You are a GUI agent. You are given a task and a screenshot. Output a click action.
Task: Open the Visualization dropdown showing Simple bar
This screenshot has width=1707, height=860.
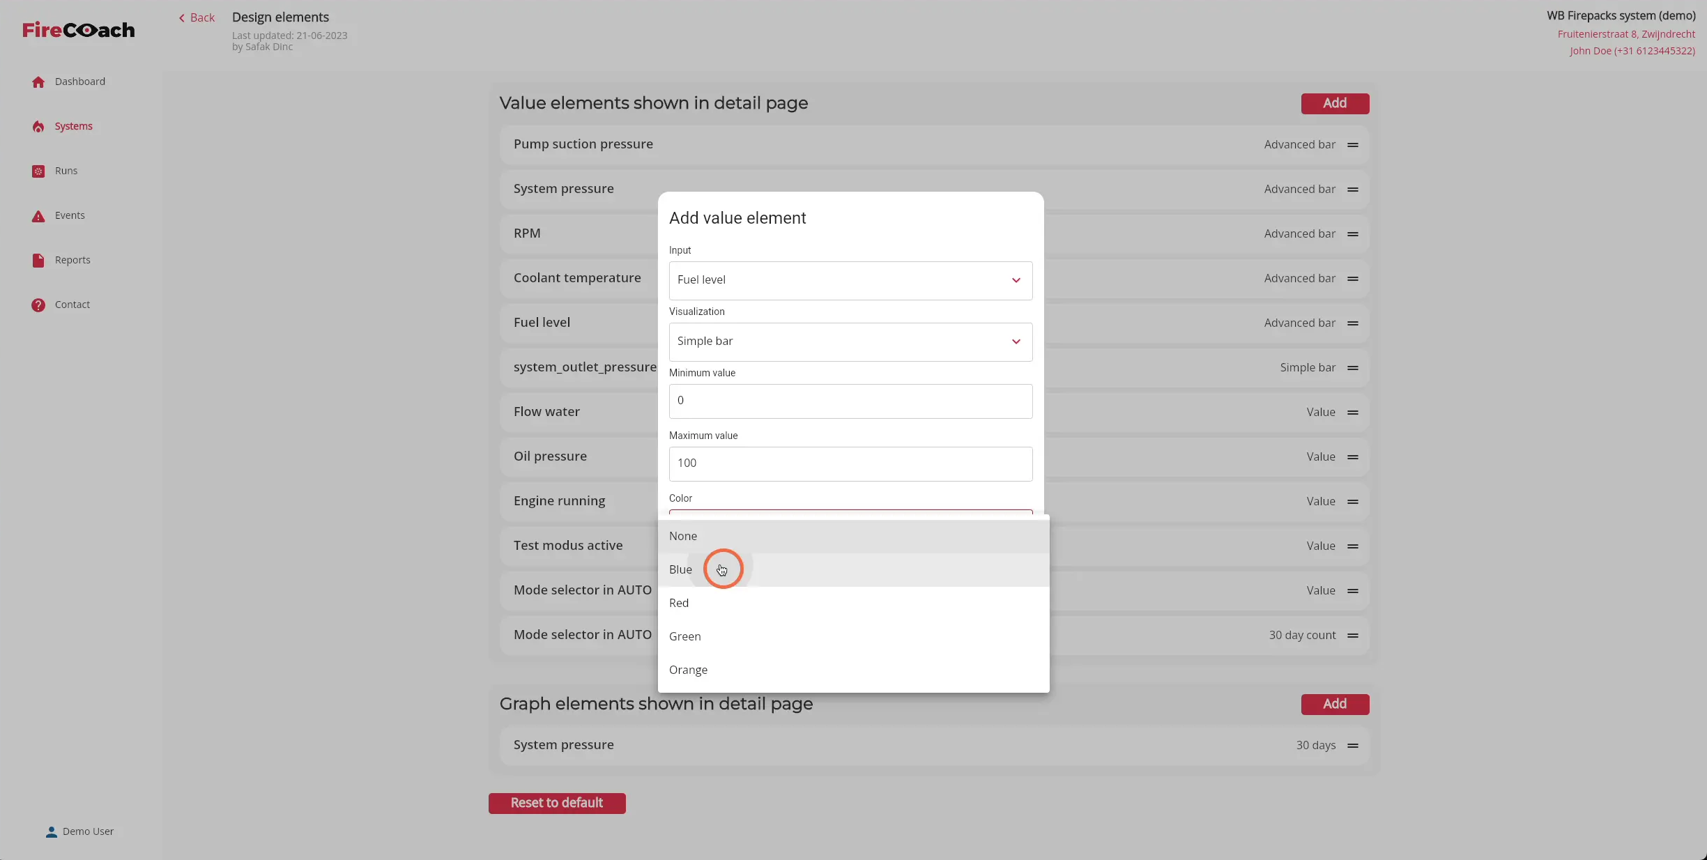click(x=850, y=341)
